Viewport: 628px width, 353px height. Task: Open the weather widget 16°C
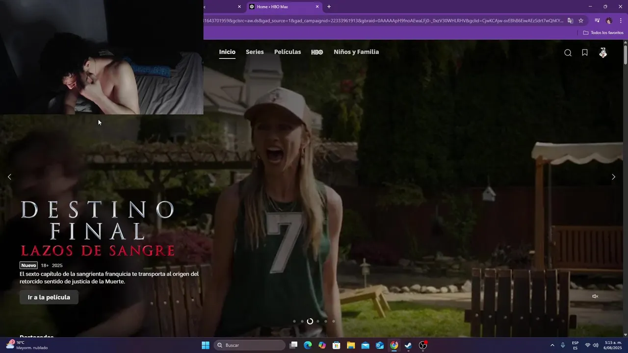click(x=27, y=345)
